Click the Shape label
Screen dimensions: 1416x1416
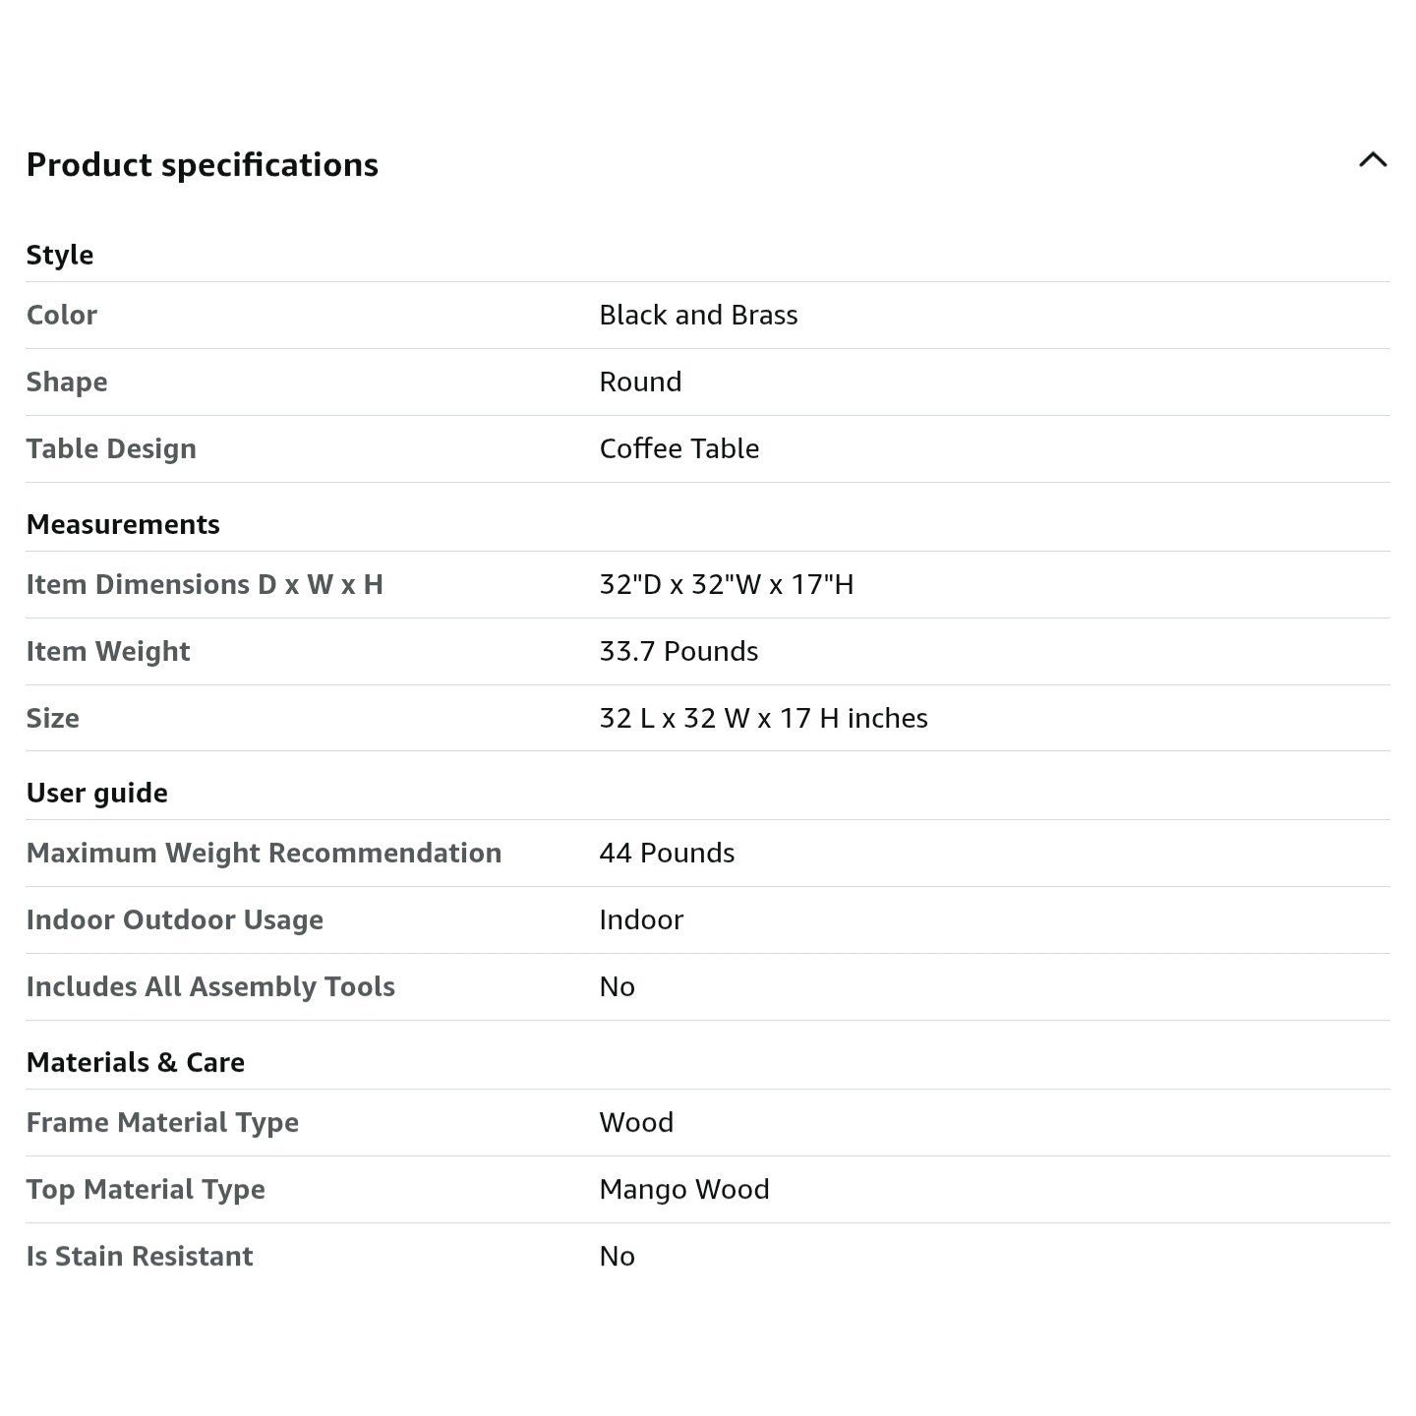tap(67, 382)
